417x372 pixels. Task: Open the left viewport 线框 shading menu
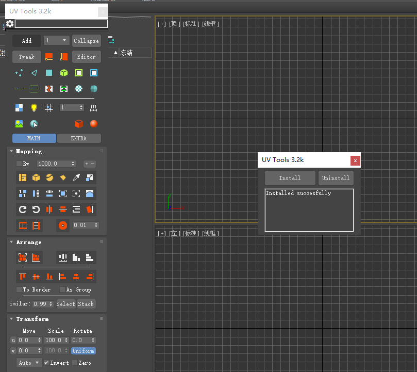[x=210, y=234]
